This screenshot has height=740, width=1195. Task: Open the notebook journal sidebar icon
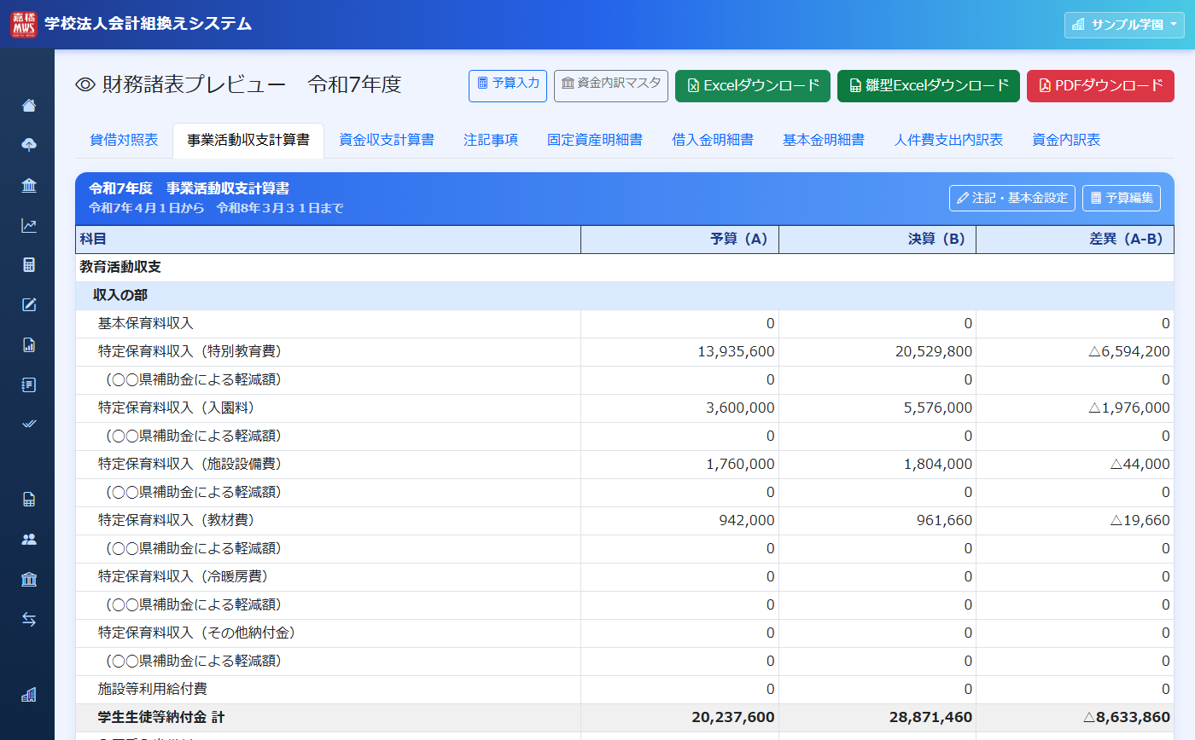[29, 385]
